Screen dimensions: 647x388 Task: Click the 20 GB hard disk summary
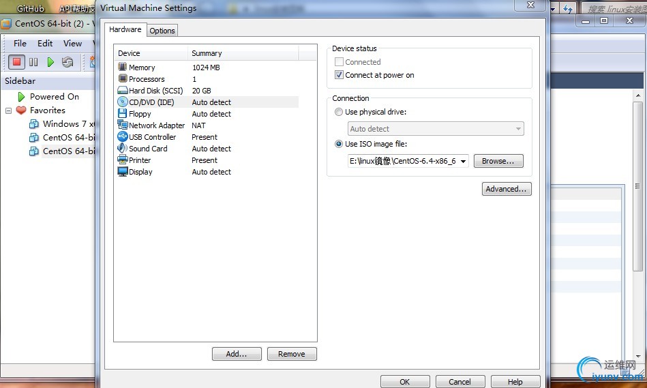[x=201, y=91]
